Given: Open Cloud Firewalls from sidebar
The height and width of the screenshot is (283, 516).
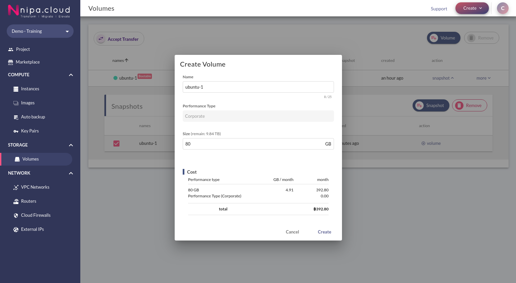Looking at the screenshot, I should click(x=36, y=215).
